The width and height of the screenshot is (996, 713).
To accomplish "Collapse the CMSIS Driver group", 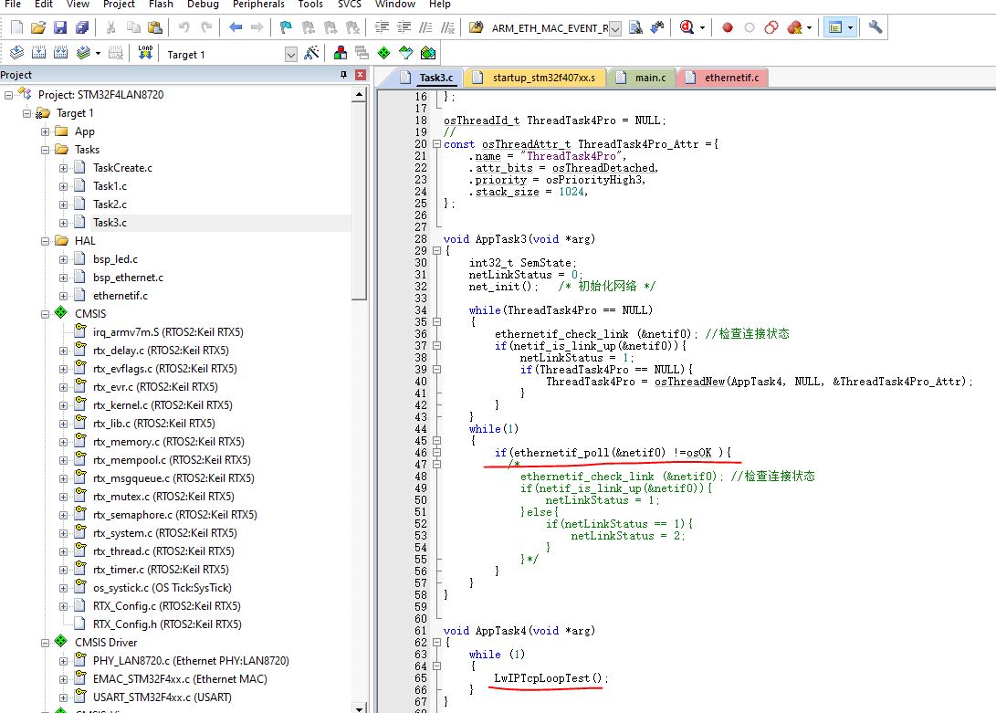I will pos(45,643).
